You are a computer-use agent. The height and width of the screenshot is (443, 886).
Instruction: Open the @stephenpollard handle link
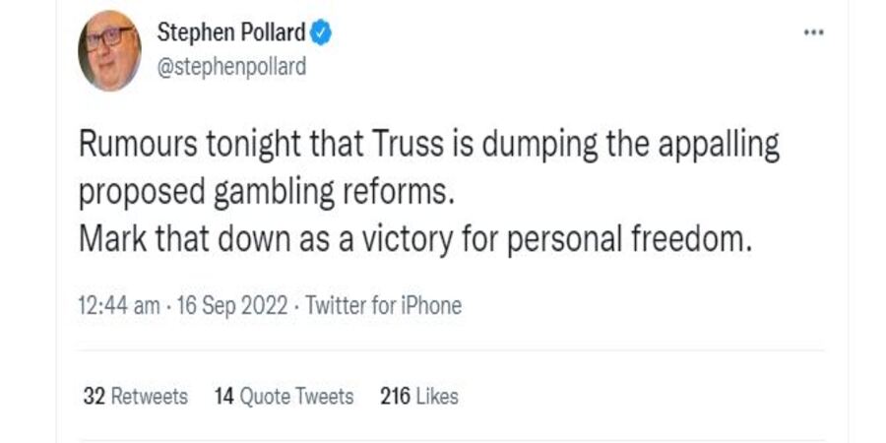231,67
